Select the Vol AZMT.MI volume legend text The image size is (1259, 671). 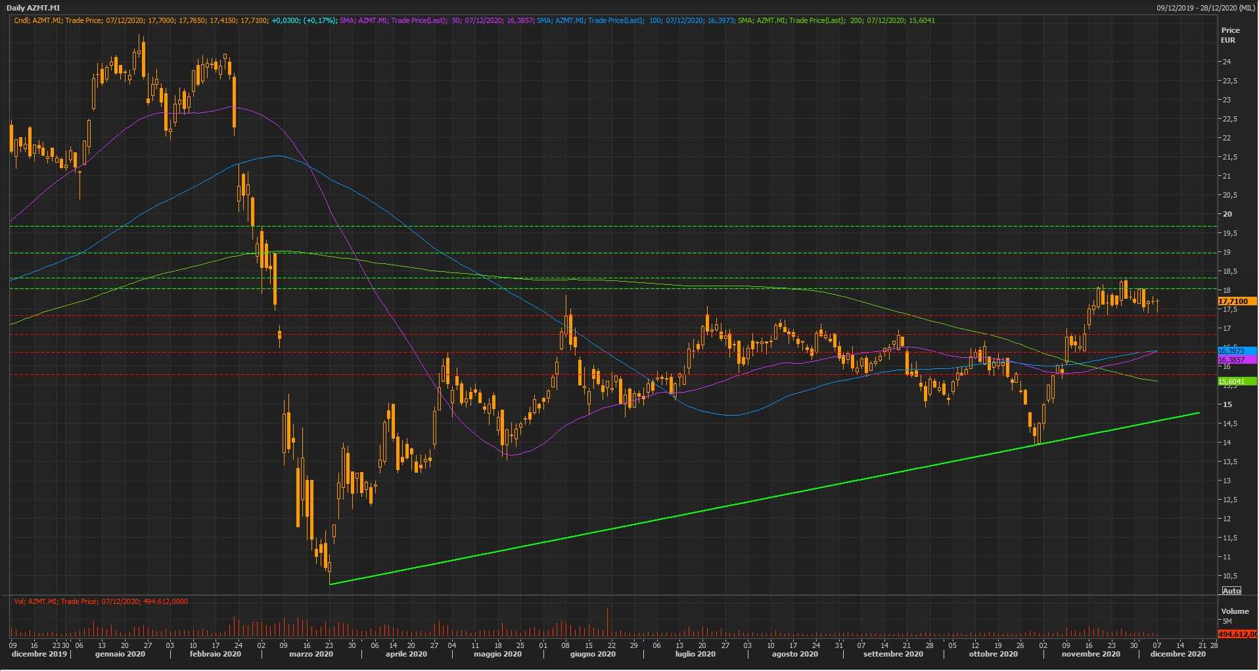pyautogui.click(x=101, y=601)
